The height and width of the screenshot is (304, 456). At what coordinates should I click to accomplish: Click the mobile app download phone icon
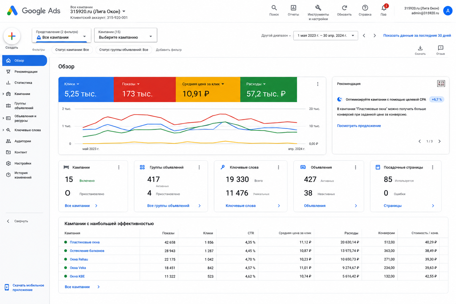(7, 287)
